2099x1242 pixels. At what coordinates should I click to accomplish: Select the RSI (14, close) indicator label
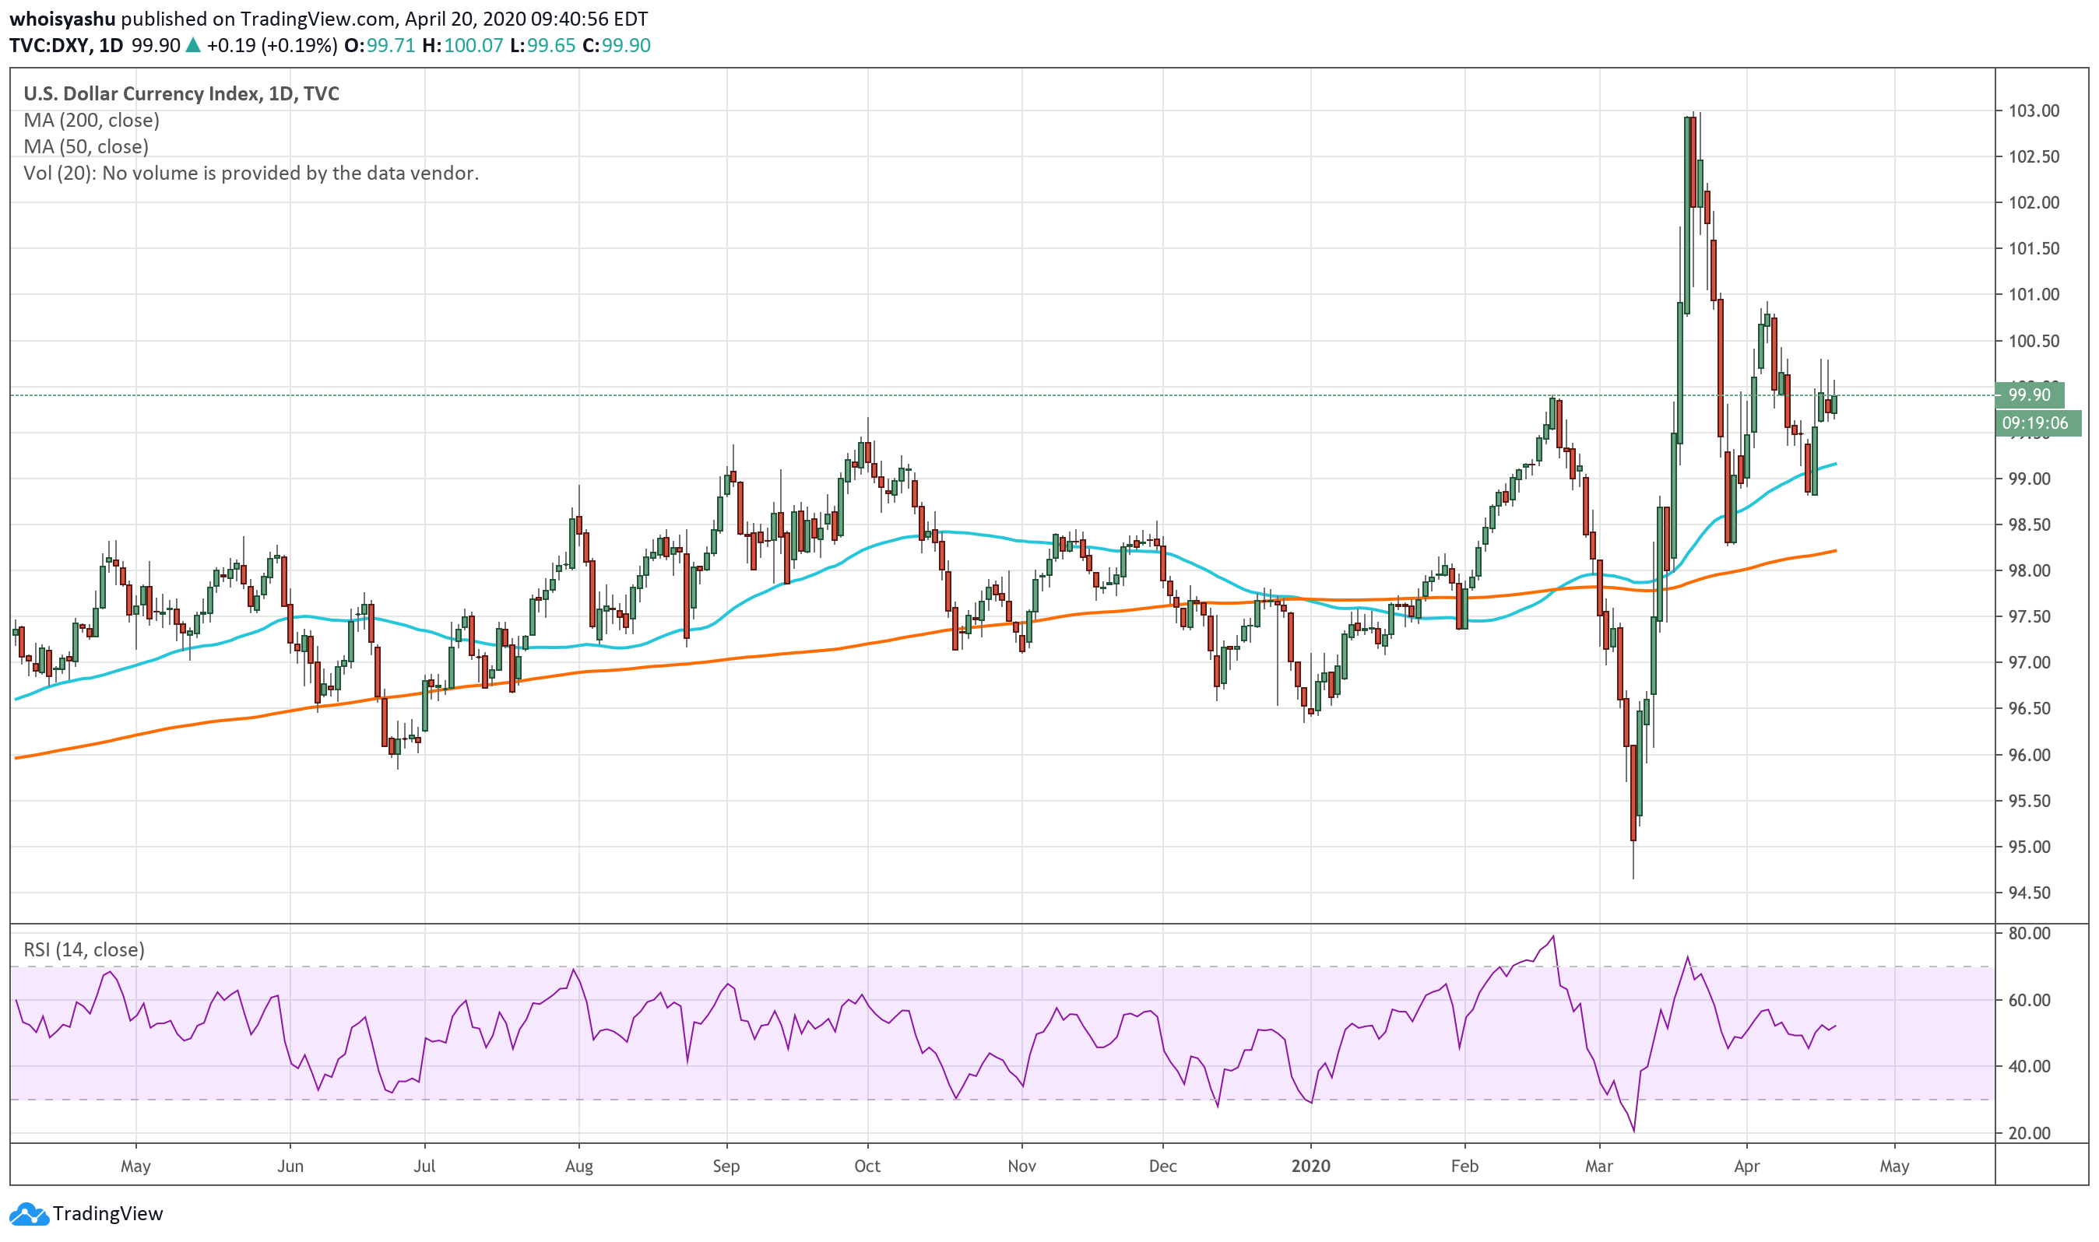[84, 950]
